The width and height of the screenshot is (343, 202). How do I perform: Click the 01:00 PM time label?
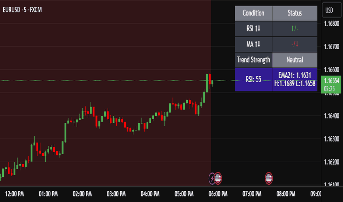[x=48, y=194]
